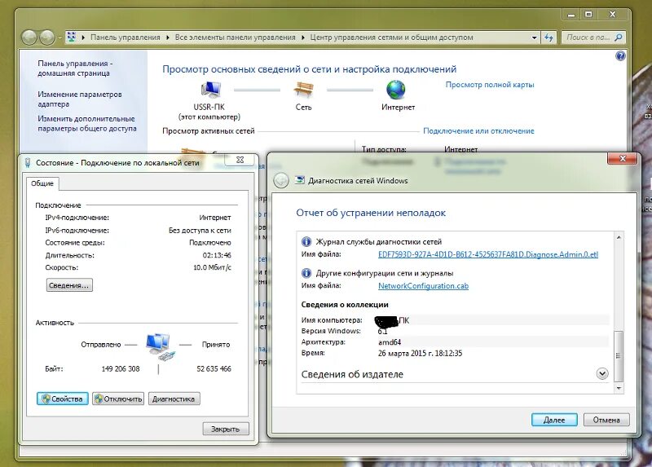Expand Сведения об издателе section
Image resolution: width=652 pixels, height=467 pixels.
(602, 373)
